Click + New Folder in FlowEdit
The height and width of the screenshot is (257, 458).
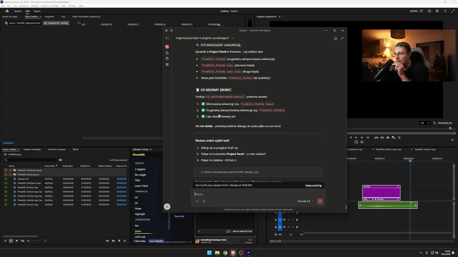140,241
